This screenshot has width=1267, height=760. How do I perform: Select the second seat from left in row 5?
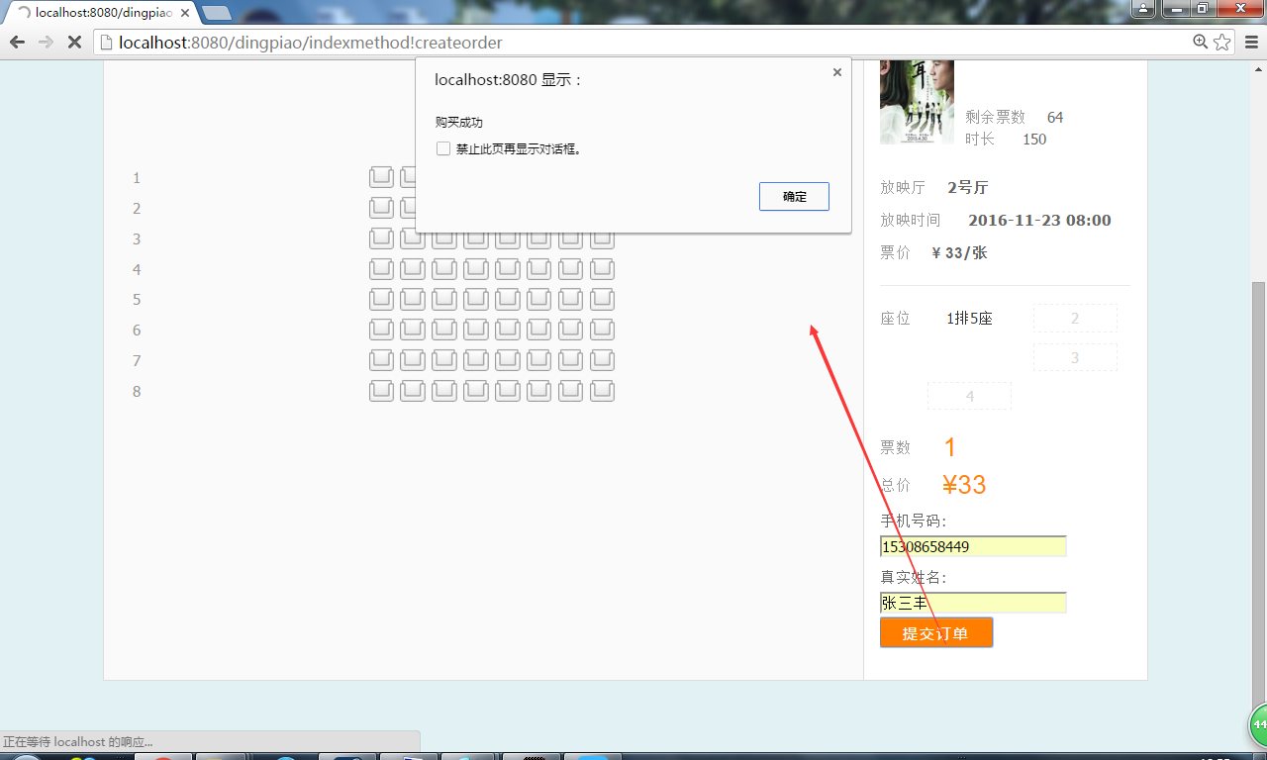[x=413, y=299]
